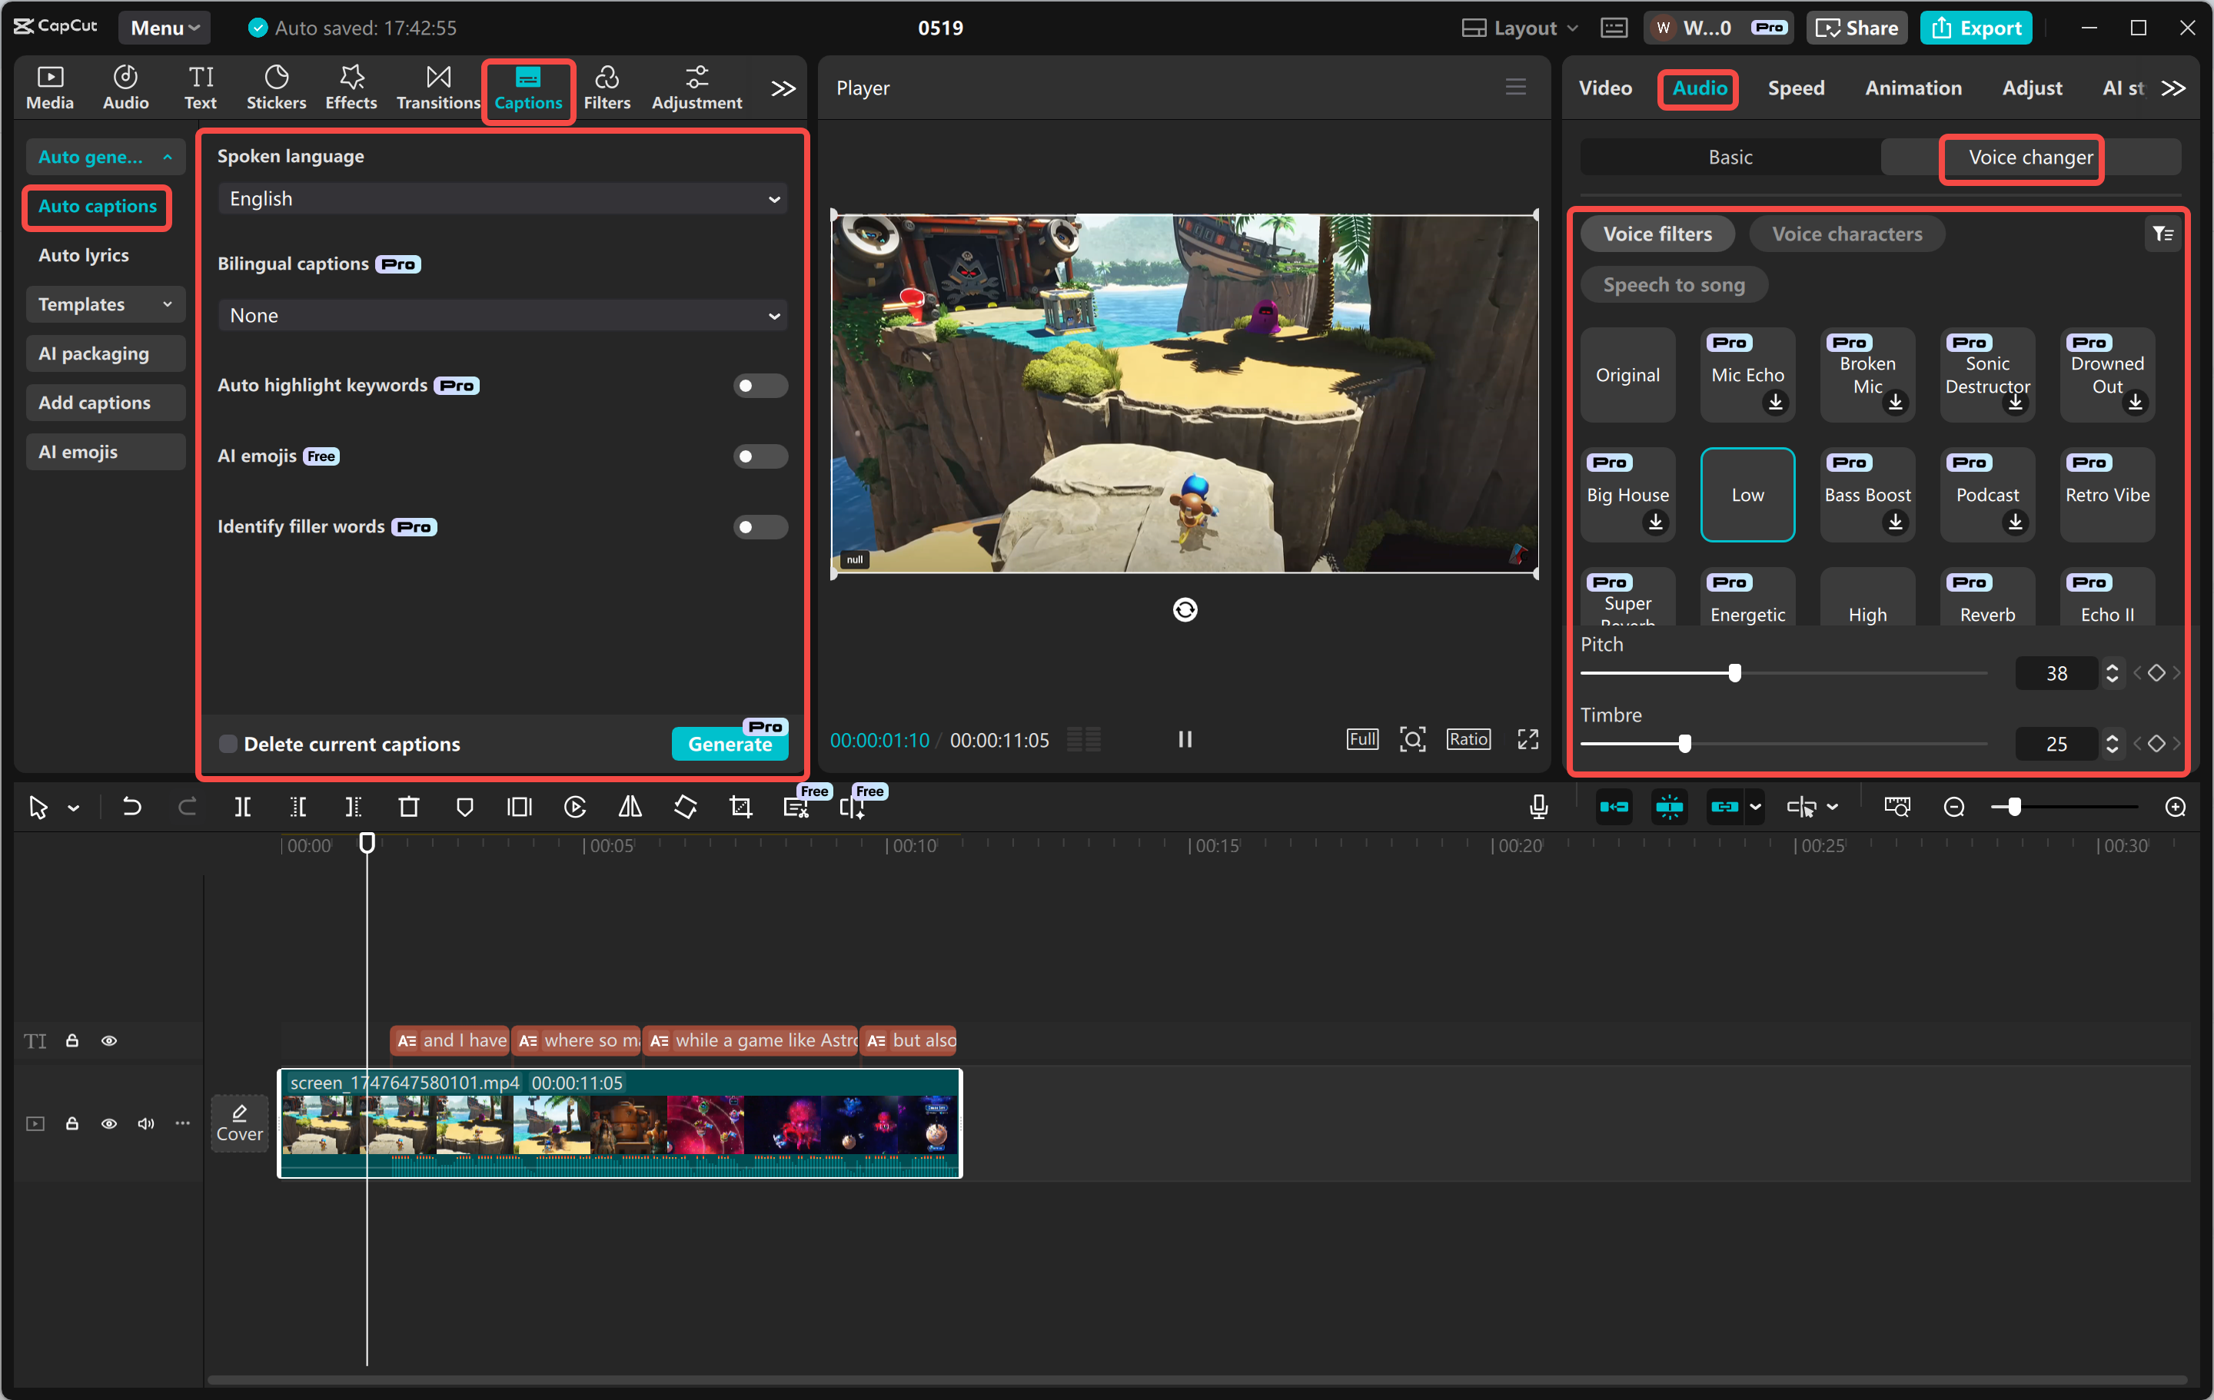Zoom out the timeline with the minus icon

(x=1953, y=806)
